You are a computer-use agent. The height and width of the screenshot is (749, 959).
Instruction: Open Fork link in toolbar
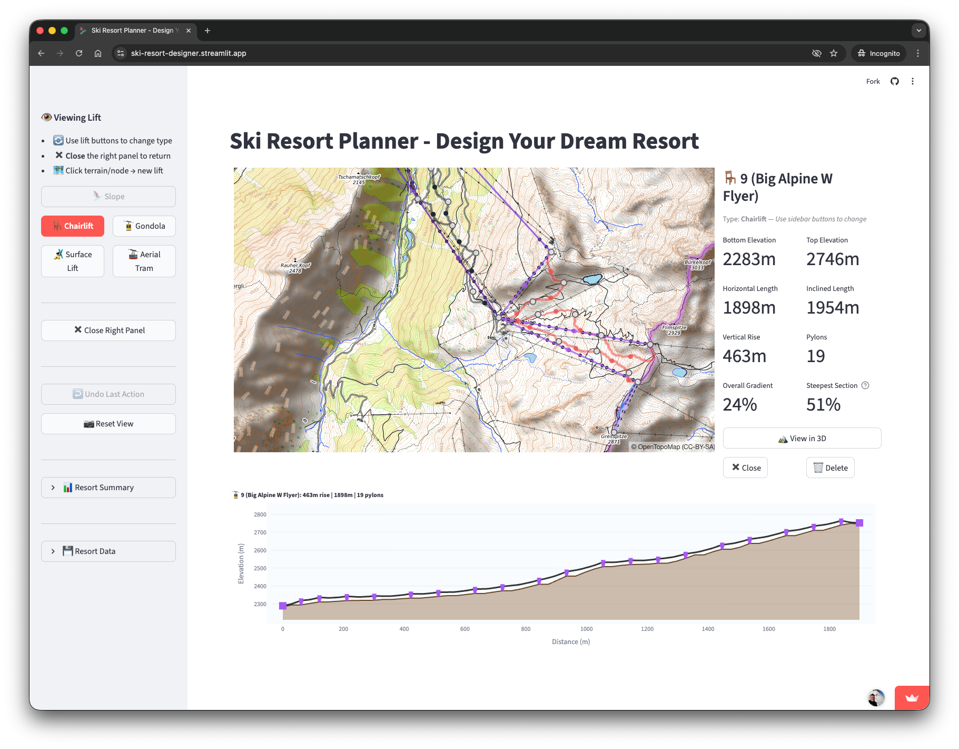click(x=873, y=81)
